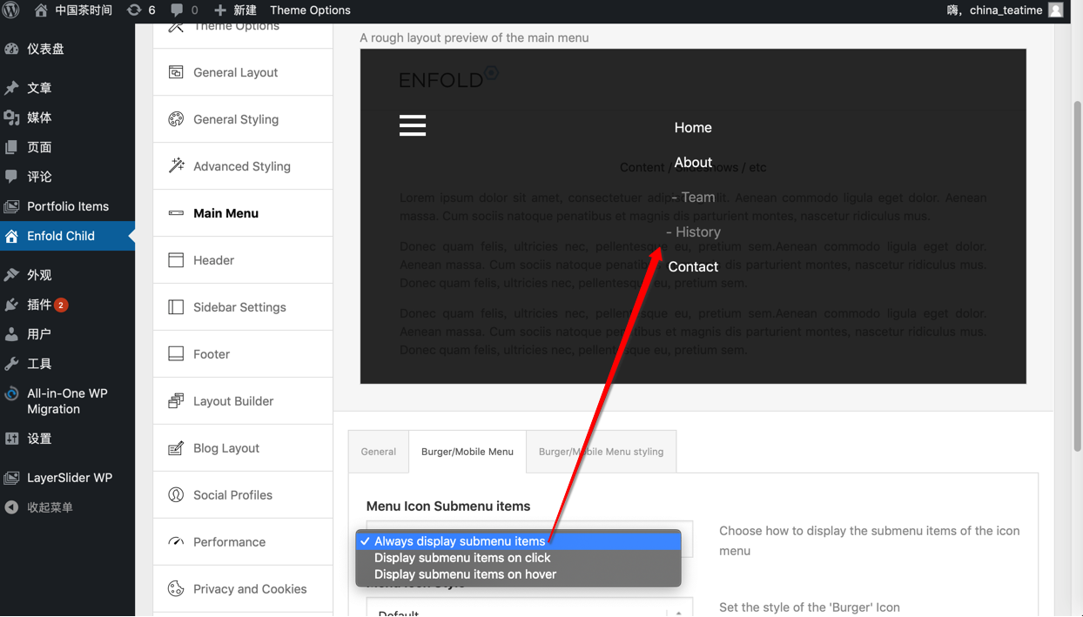This screenshot has width=1083, height=617.
Task: Click the plugins update badge showing 2
Action: point(61,305)
